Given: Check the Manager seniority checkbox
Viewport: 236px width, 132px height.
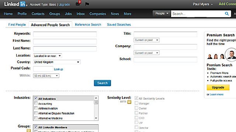Looking at the screenshot, I should coord(136,103).
